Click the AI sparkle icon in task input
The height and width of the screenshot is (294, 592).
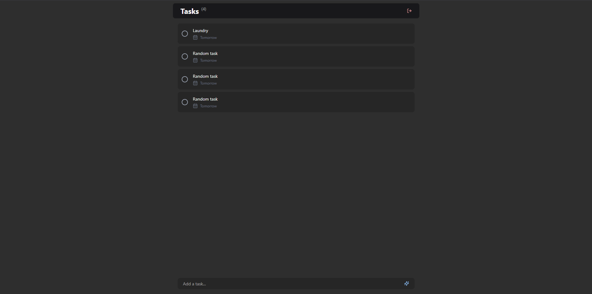[x=407, y=284]
